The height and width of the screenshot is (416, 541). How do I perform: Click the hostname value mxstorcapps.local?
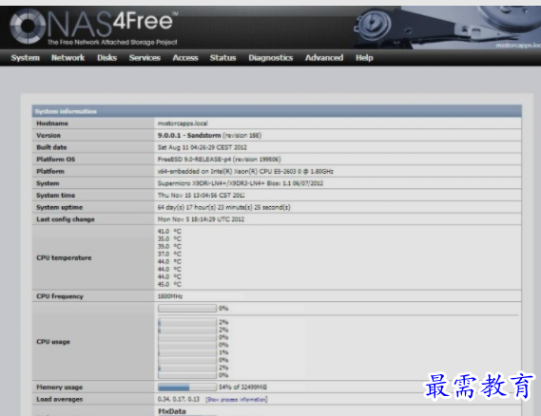click(x=183, y=123)
